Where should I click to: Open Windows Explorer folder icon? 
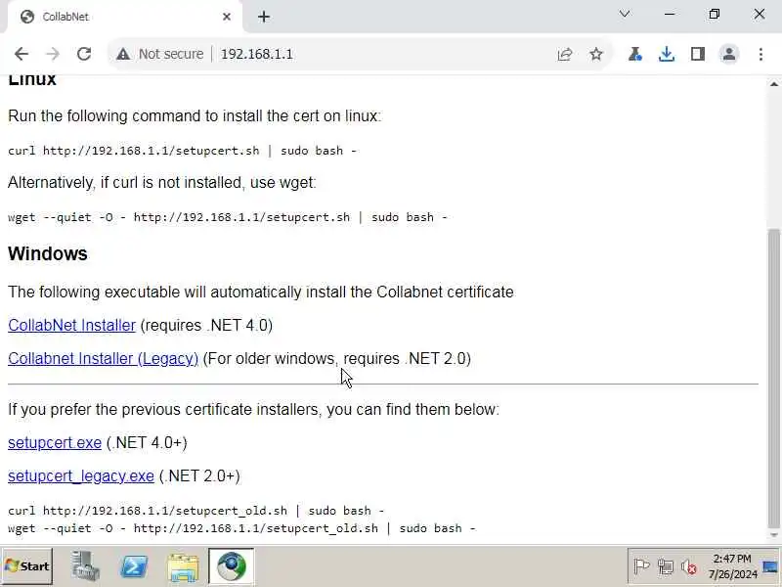(183, 567)
